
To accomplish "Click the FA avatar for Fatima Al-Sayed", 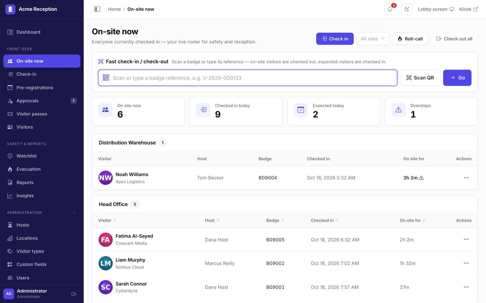I will pos(105,240).
